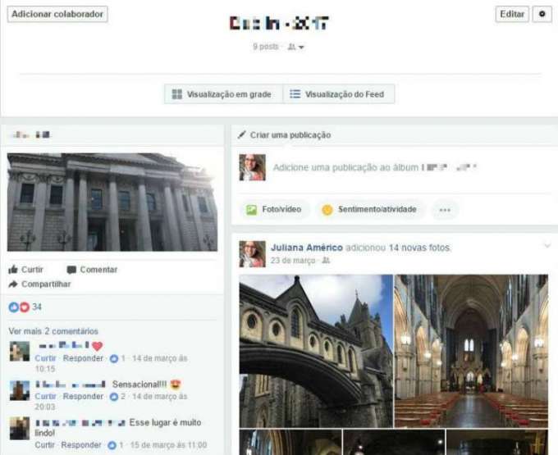Click the profile avatar in the post composer

(252, 167)
